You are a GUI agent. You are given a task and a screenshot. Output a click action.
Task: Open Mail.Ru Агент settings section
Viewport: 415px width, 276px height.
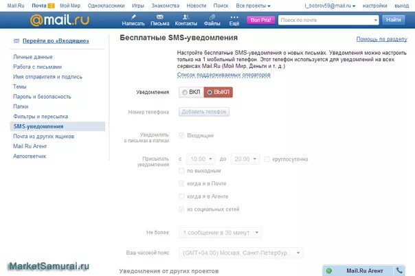(30, 146)
